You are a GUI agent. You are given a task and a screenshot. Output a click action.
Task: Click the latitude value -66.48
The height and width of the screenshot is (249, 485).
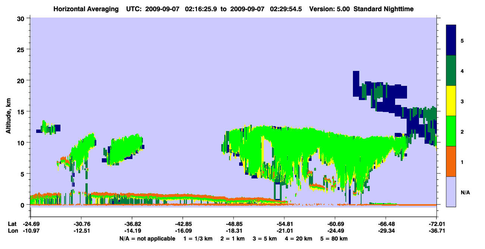coord(386,224)
